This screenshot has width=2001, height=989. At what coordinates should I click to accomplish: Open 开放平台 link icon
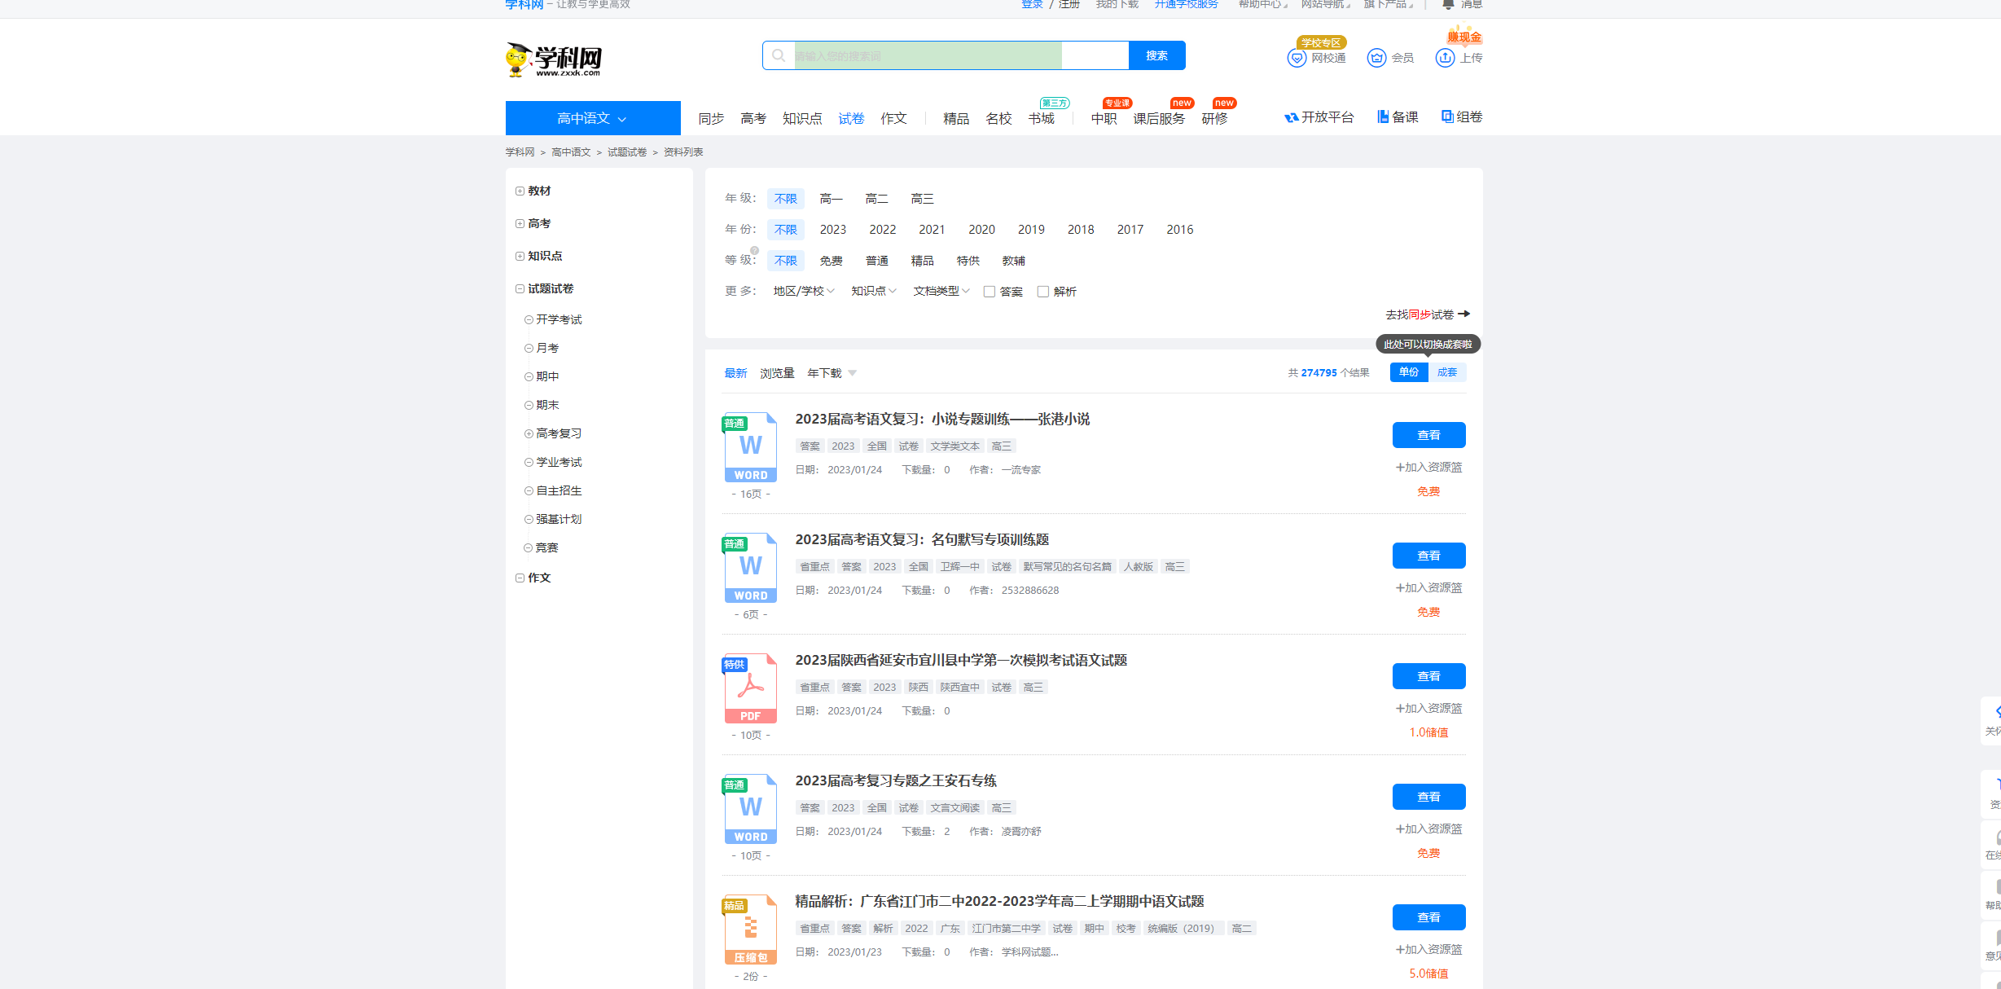(x=1291, y=117)
